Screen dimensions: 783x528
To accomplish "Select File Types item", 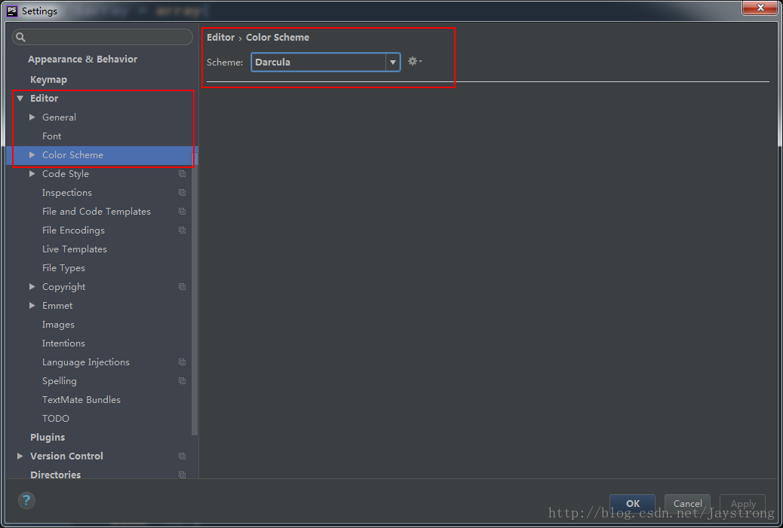I will 63,268.
